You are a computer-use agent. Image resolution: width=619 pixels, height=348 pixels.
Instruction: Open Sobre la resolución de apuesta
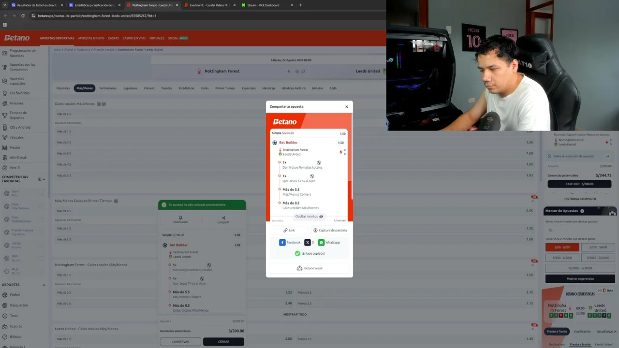579,156
